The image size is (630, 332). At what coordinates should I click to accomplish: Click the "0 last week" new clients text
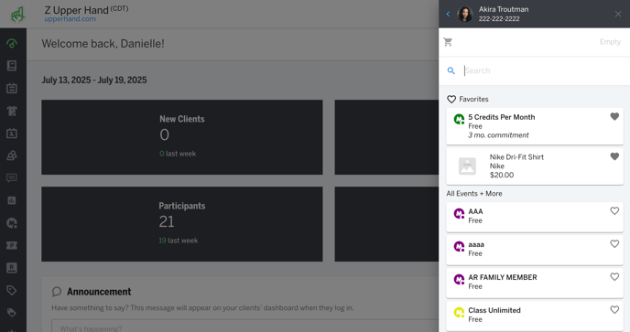pyautogui.click(x=178, y=154)
